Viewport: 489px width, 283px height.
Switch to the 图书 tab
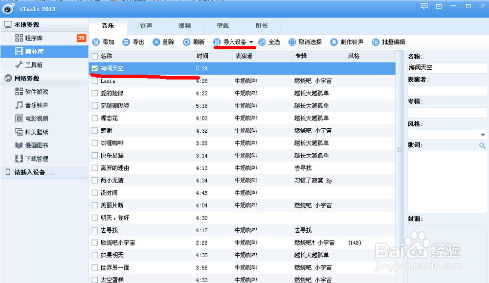[261, 26]
